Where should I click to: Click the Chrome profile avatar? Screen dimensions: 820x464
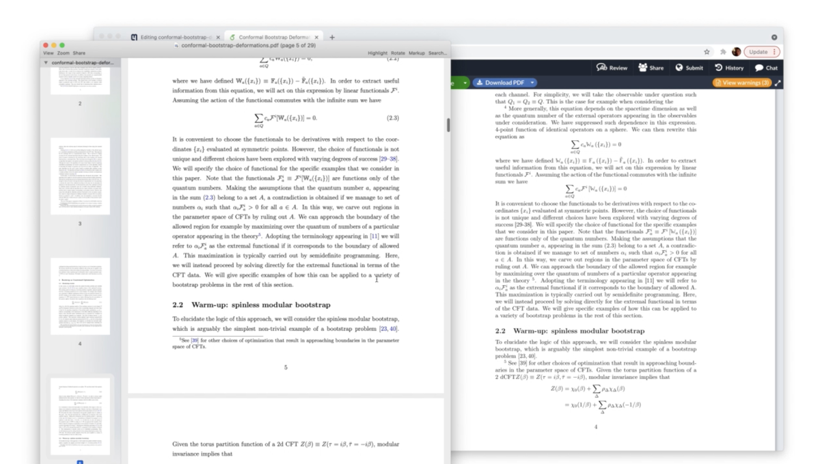(736, 52)
